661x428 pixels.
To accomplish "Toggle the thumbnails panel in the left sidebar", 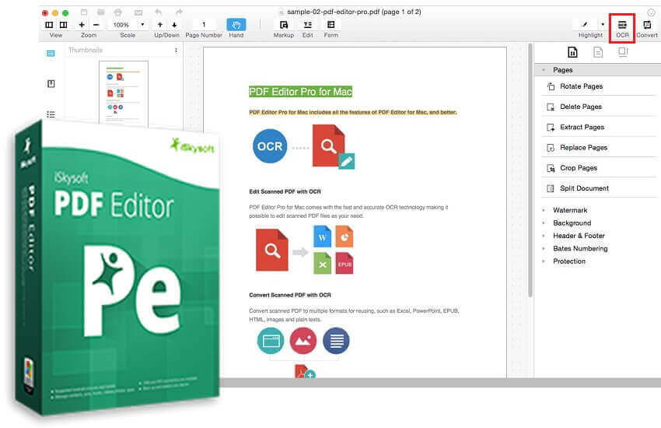I will pyautogui.click(x=51, y=54).
